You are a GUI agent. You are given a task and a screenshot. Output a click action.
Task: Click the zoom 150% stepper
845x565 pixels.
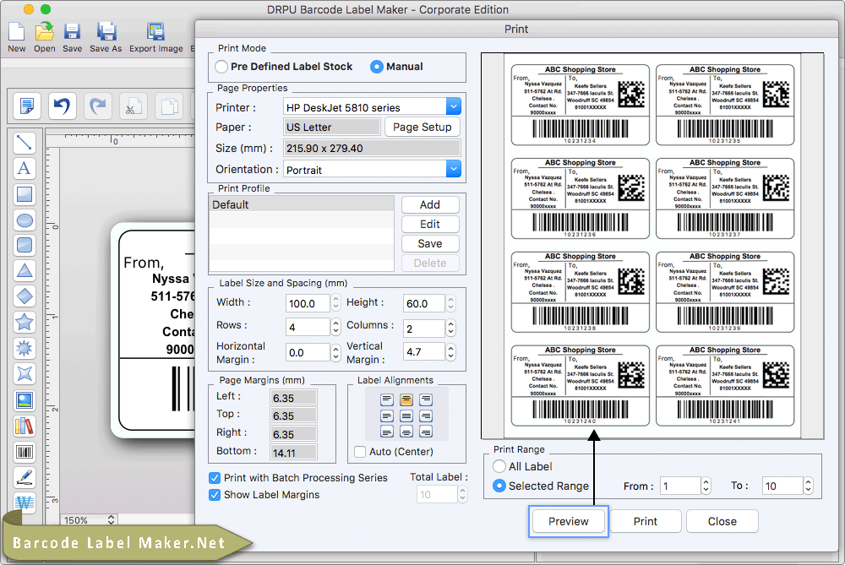click(111, 519)
